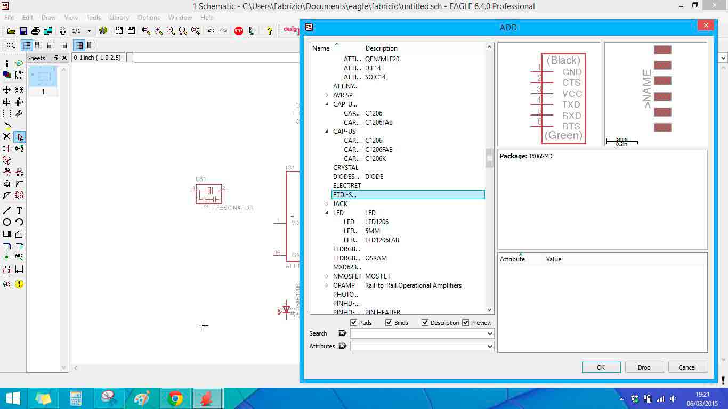Open the Edit menu
728x409 pixels.
click(28, 18)
